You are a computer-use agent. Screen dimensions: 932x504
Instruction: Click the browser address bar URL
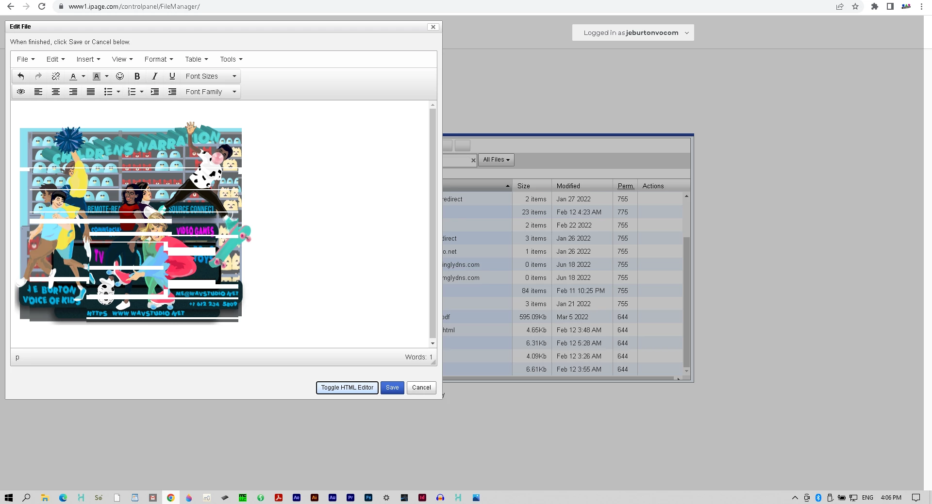(x=134, y=6)
